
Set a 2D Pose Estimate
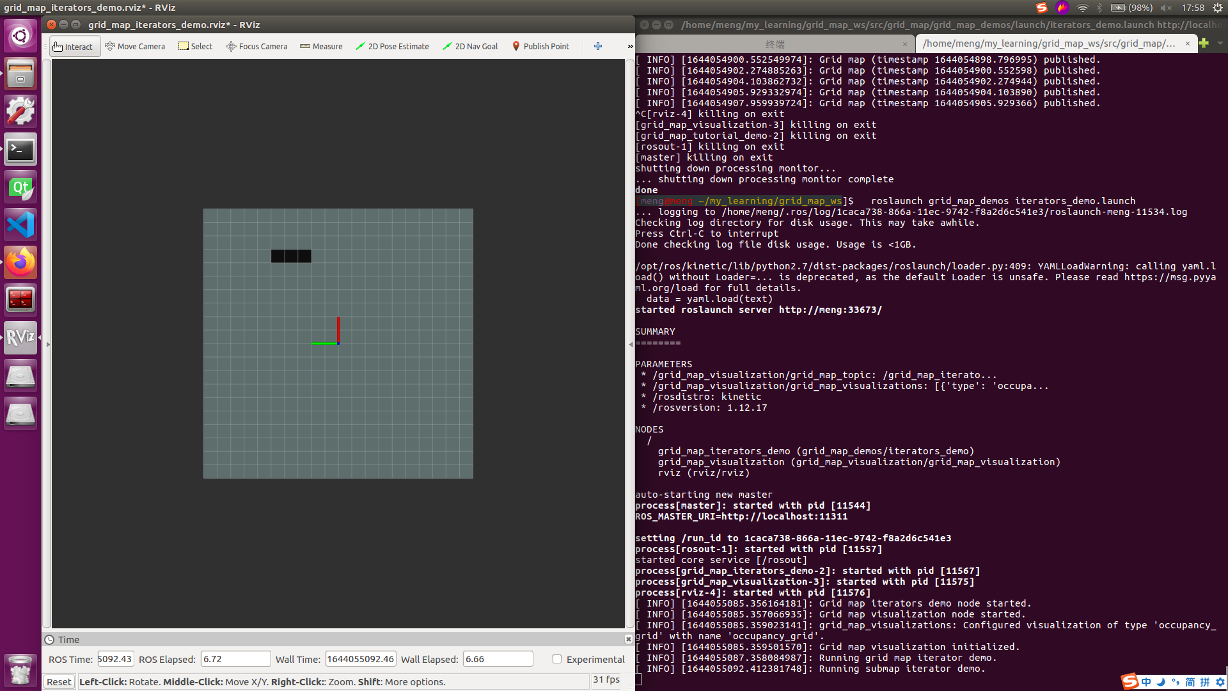pos(392,47)
